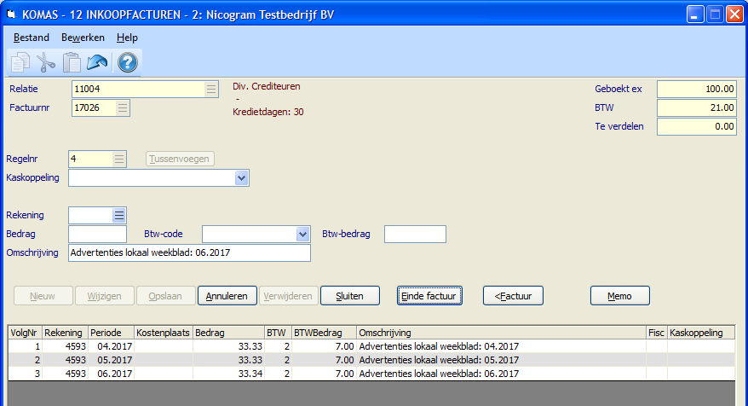The height and width of the screenshot is (406, 748).
Task: Click the Kostenplaats column header
Action: click(x=164, y=333)
